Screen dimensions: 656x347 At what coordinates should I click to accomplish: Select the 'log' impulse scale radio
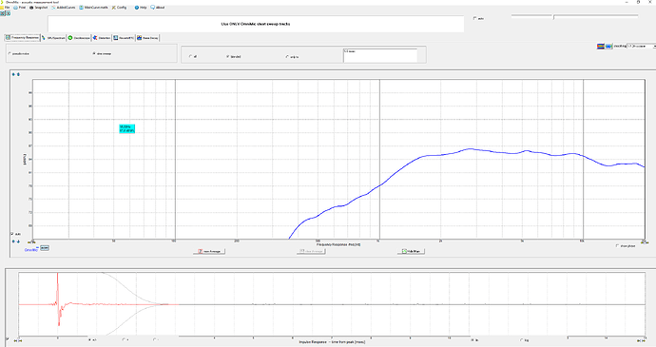pos(525,340)
